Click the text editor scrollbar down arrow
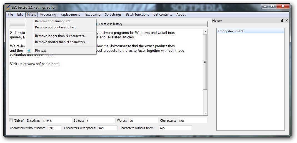The image size is (297, 143). [205, 113]
